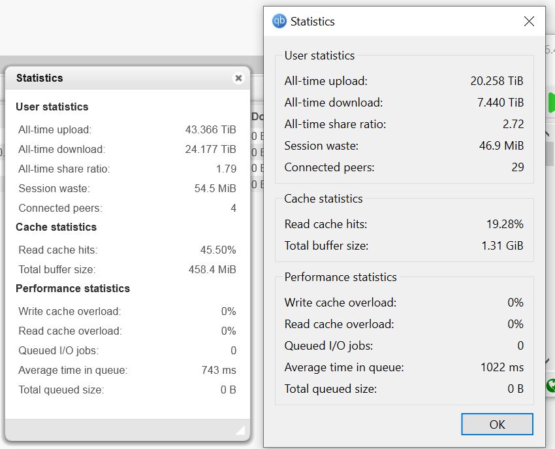555x449 pixels.
Task: Click the 54.5 MiB session waste value
Action: coord(215,188)
